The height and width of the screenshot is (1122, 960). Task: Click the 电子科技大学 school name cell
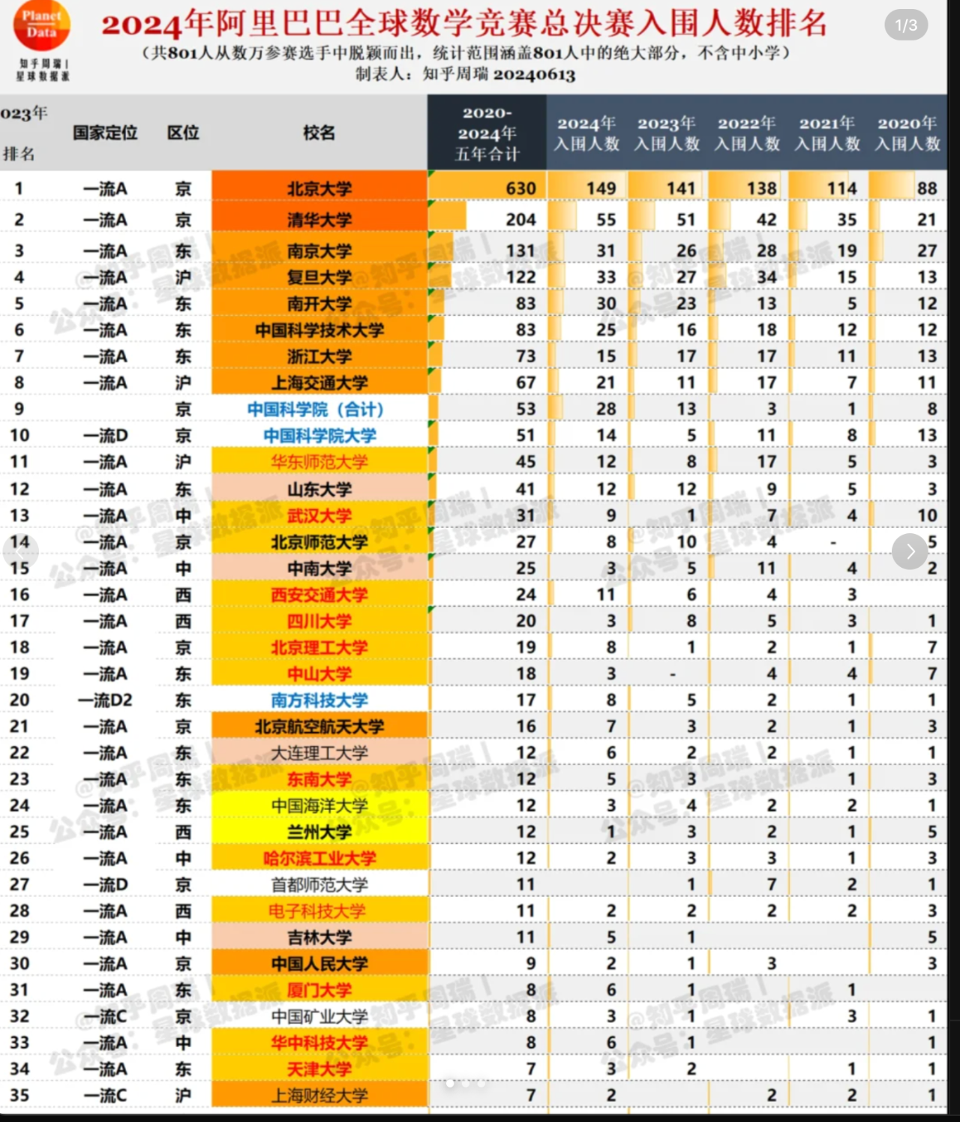pos(319,910)
